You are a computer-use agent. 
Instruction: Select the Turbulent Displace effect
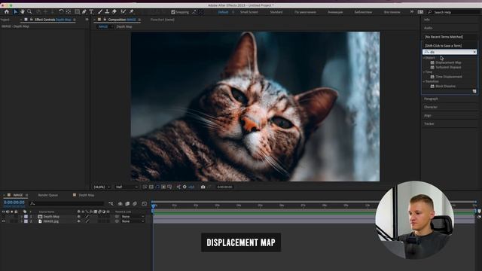tap(448, 67)
